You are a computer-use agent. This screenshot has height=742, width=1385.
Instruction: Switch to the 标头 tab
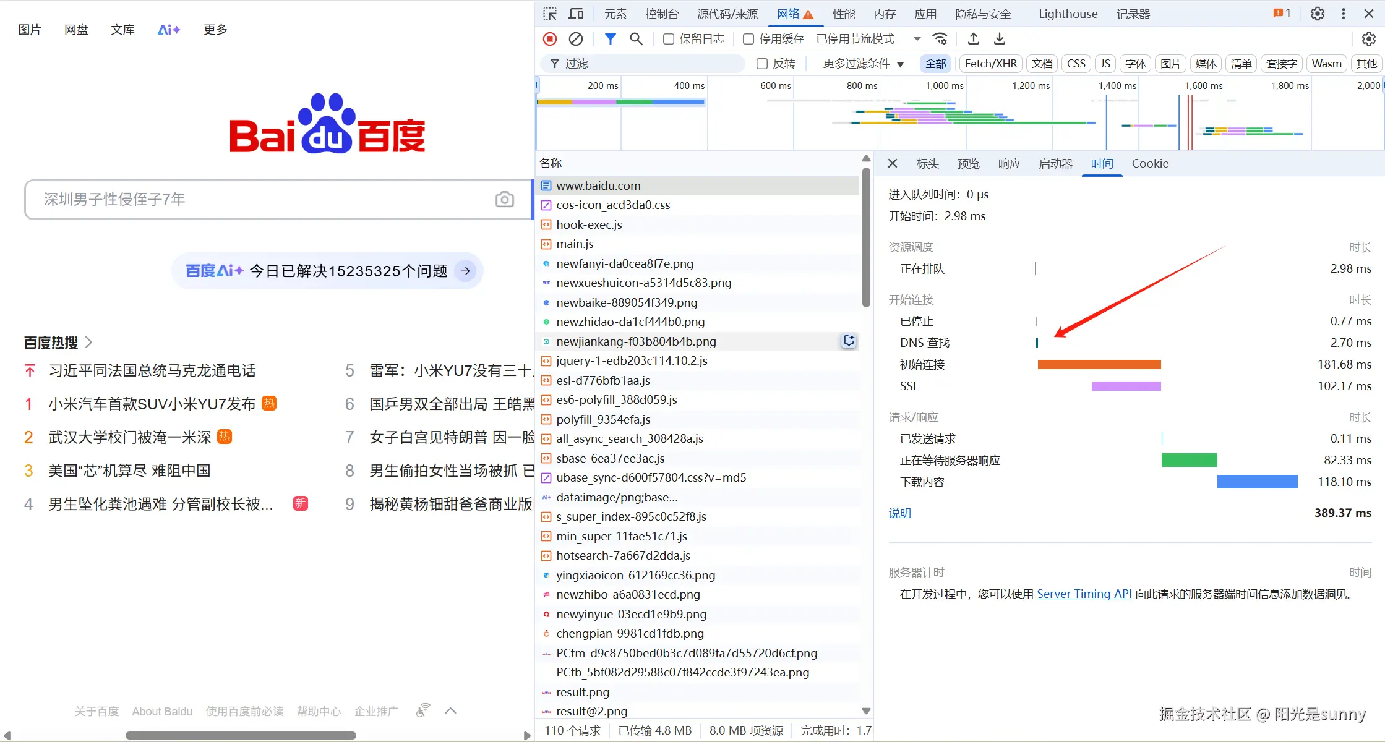pos(927,163)
